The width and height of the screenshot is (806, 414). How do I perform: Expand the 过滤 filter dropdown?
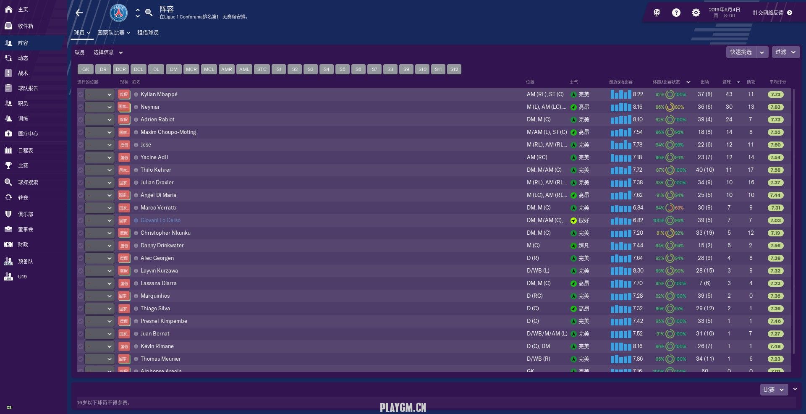[x=785, y=52]
